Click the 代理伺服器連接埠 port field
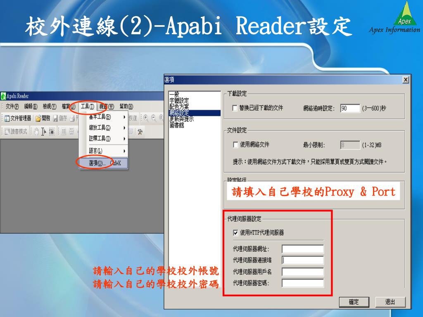This screenshot has width=423, height=317. coord(303,260)
